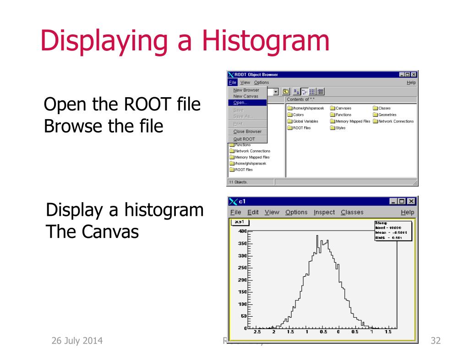
Task: Open File menu in c1 canvas window
Action: [236, 212]
